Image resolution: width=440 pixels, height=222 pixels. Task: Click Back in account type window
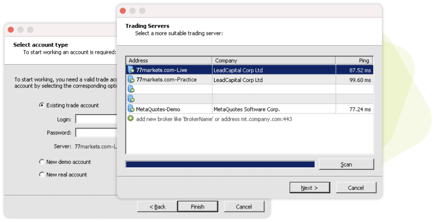(x=157, y=207)
